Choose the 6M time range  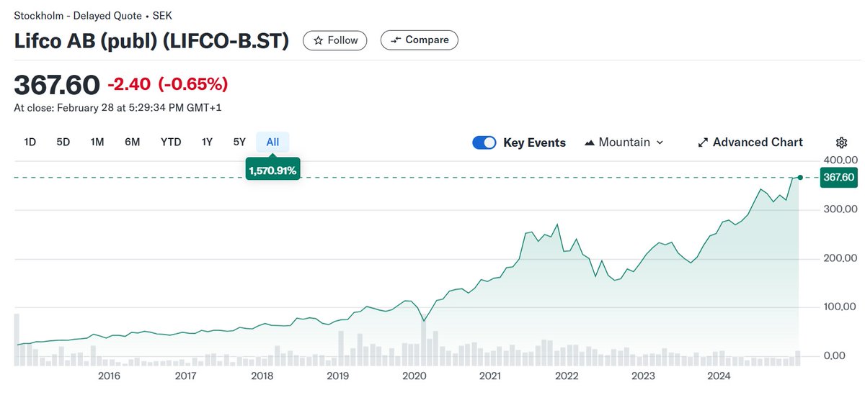pos(133,142)
